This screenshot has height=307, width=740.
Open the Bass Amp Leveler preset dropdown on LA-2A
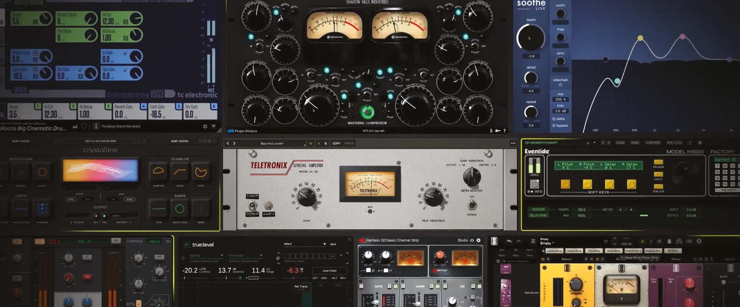[271, 143]
